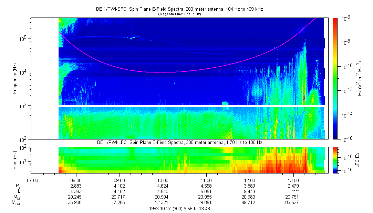Click the MLAT value -83.627
This screenshot has height=213, width=373.
[293, 202]
